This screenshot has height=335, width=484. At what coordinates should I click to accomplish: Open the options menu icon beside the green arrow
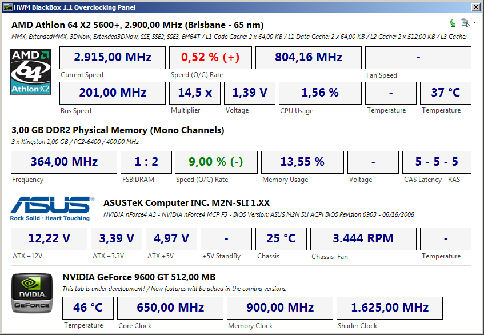pos(465,23)
